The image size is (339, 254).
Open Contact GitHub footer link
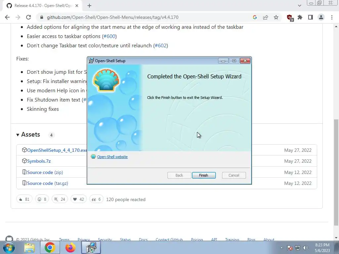pos(169,239)
